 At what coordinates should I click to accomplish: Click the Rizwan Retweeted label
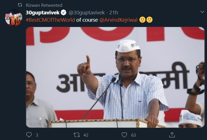(x=44, y=5)
